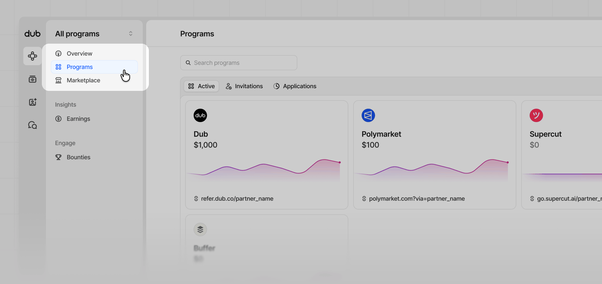Click the Programs page heading
Viewport: 602px width, 284px height.
pos(197,34)
